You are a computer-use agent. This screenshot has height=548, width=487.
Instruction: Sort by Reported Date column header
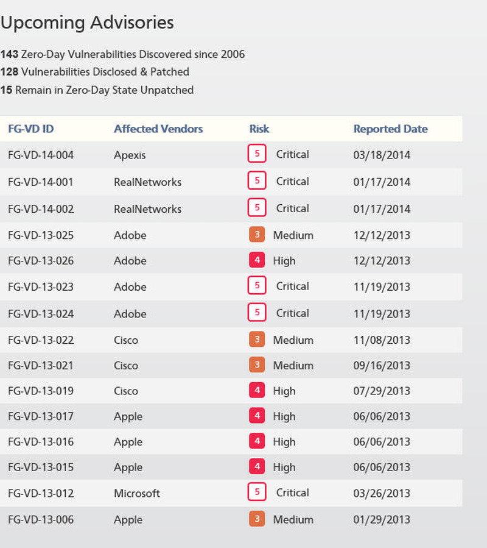point(390,129)
